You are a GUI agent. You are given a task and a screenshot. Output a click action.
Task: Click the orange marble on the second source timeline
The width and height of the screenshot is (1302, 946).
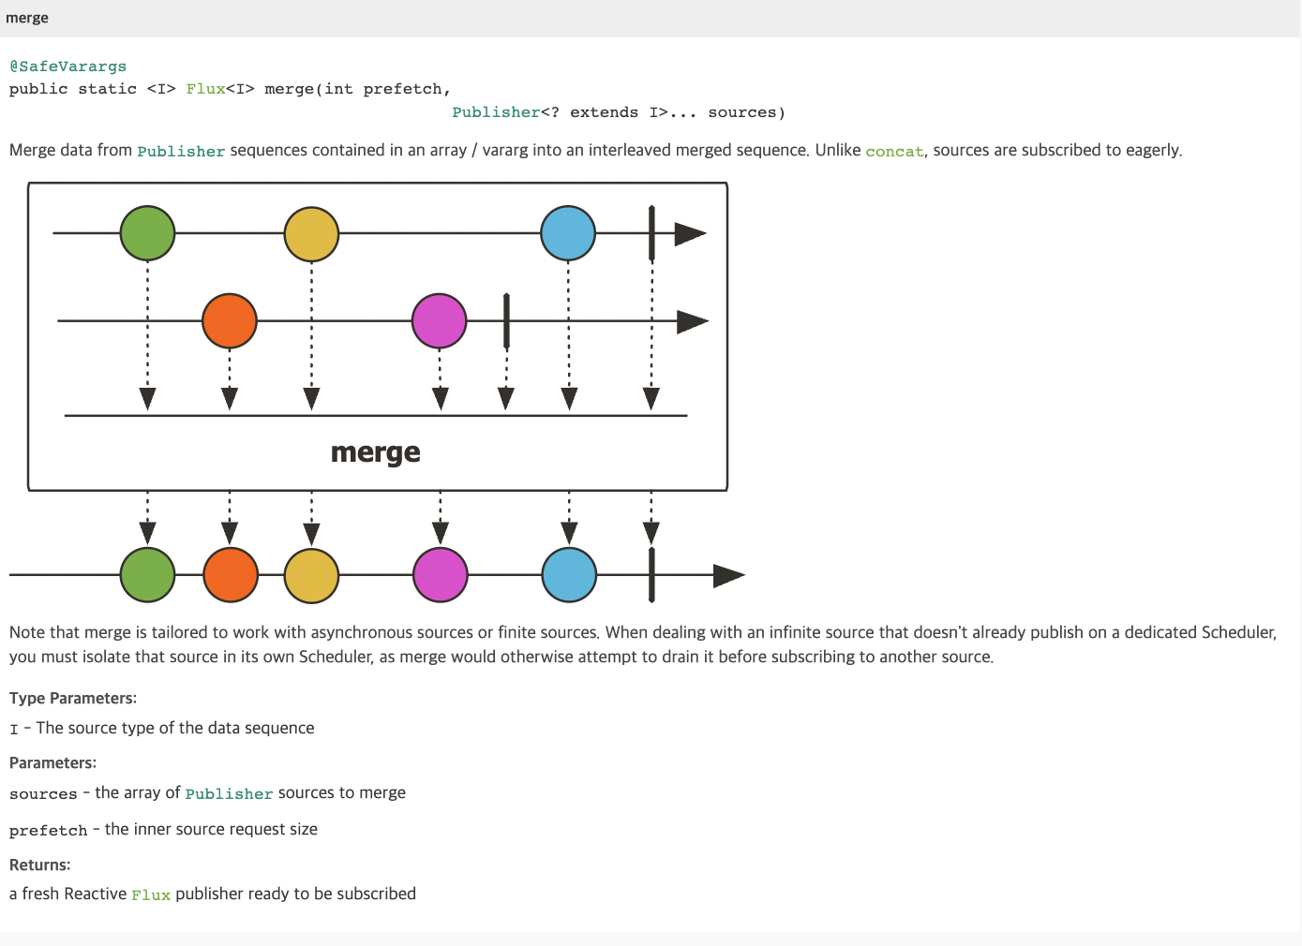coord(230,320)
